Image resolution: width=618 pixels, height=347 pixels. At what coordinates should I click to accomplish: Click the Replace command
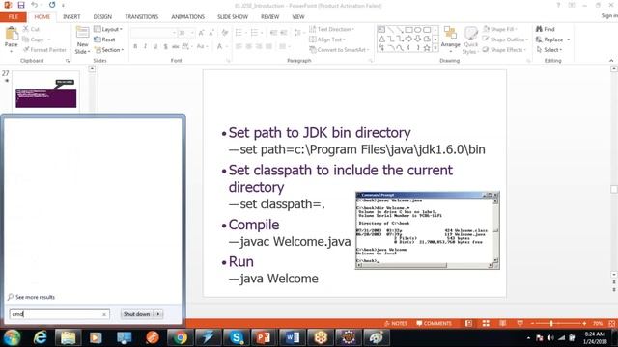pos(552,40)
